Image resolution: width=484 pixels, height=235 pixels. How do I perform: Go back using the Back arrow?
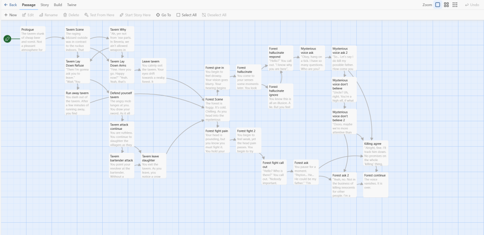(10, 5)
